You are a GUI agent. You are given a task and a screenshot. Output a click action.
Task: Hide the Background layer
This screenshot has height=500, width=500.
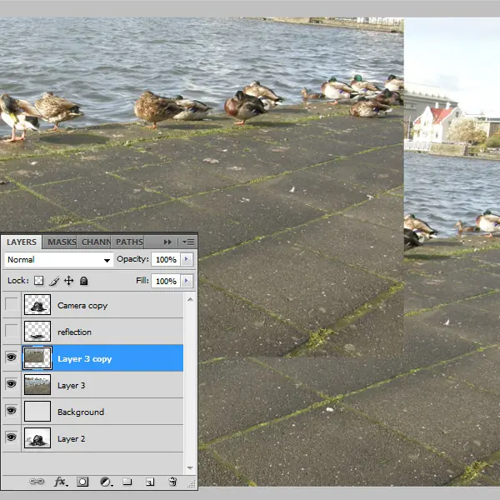11,410
